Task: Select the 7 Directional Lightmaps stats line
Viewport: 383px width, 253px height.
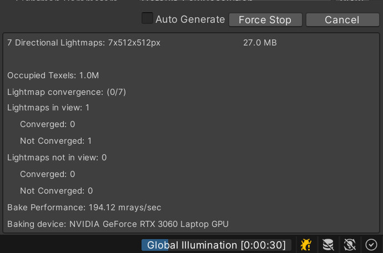Action: pyautogui.click(x=84, y=43)
